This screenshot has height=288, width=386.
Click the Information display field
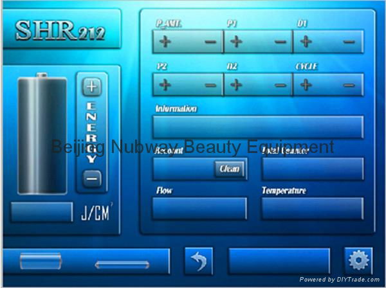tap(258, 127)
